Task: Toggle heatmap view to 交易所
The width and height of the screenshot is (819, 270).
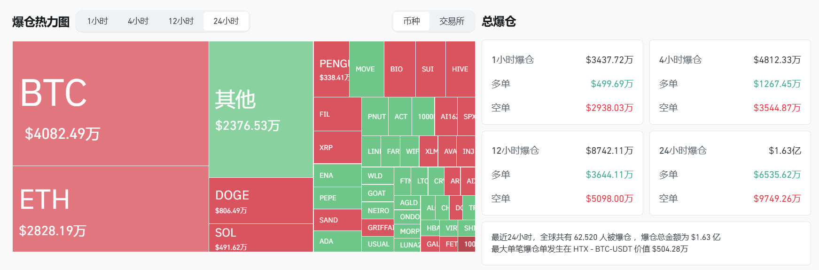Action: 452,21
